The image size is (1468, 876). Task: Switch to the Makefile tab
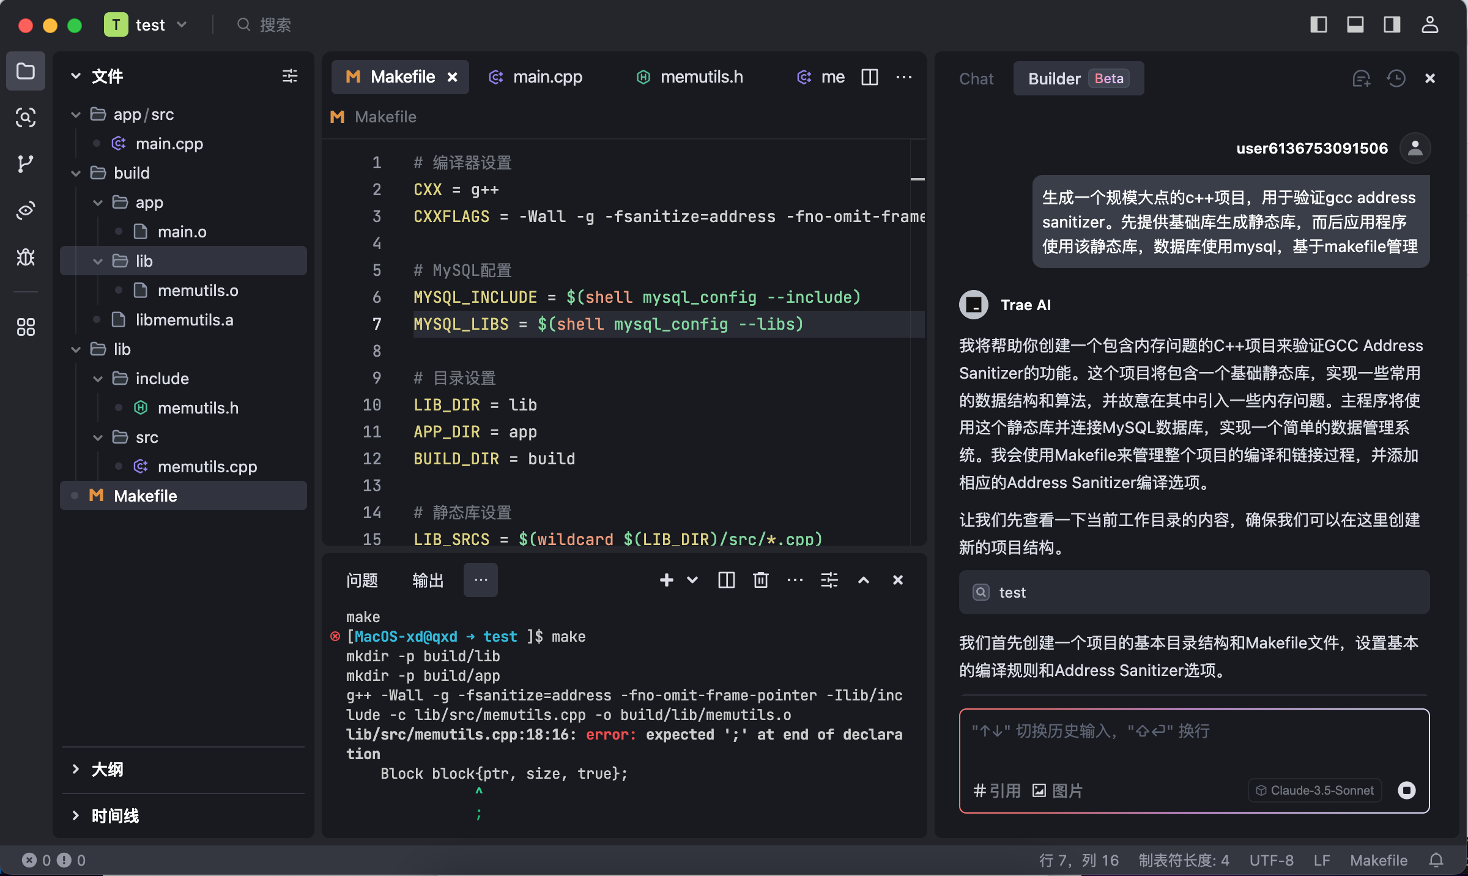pyautogui.click(x=400, y=77)
